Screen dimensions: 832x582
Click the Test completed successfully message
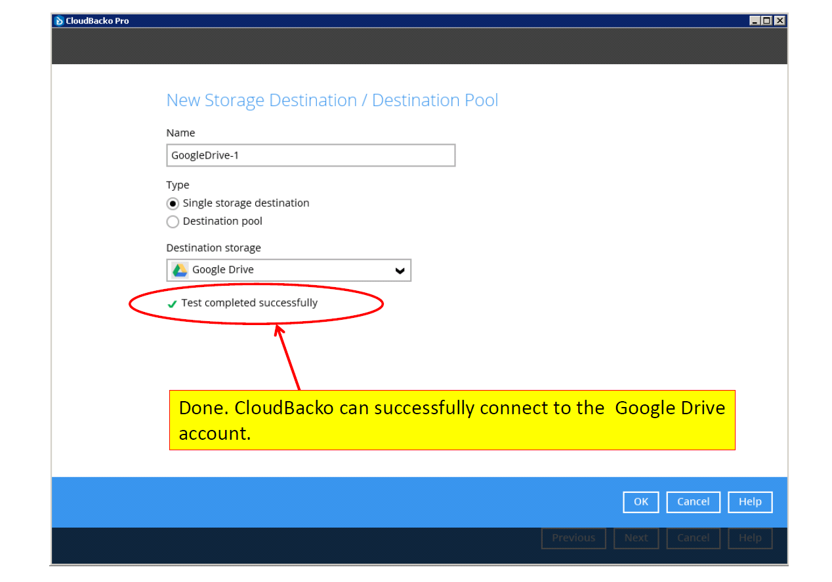(249, 303)
